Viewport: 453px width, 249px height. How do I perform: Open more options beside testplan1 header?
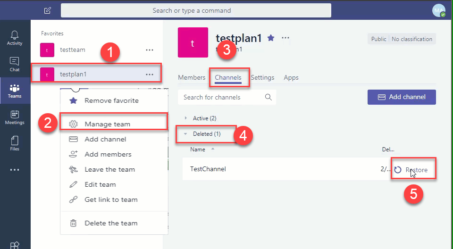[x=285, y=38]
